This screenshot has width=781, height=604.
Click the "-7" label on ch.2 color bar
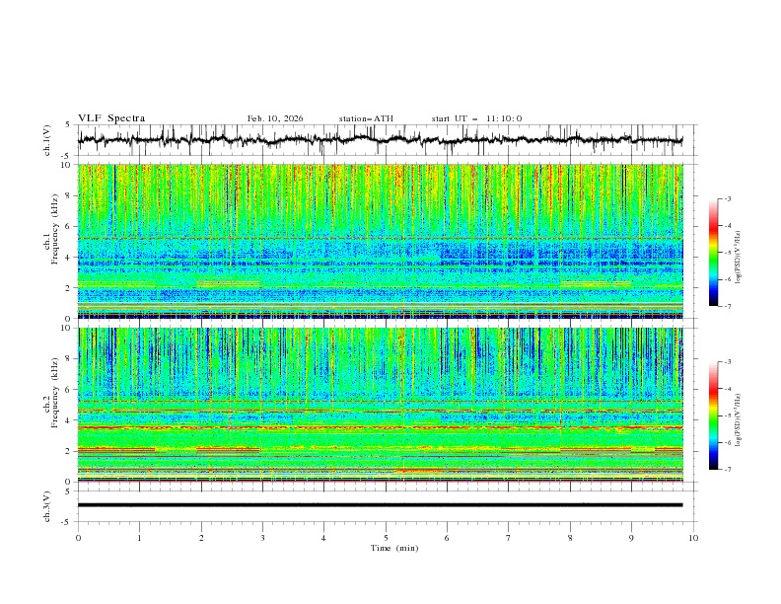pyautogui.click(x=728, y=470)
